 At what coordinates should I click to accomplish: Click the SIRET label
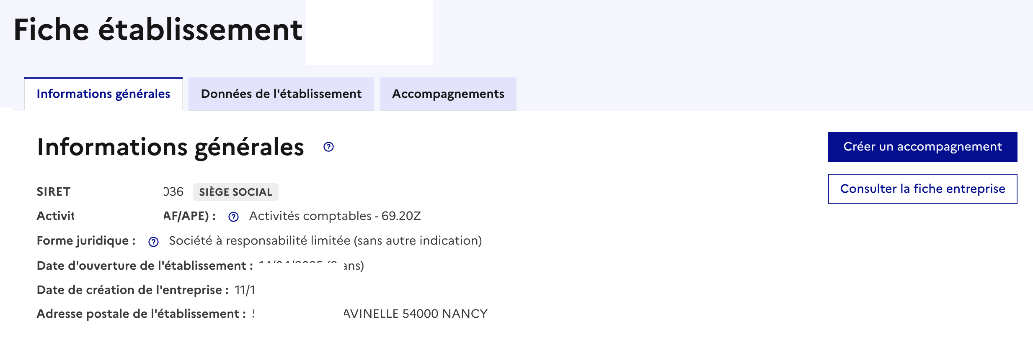point(54,191)
